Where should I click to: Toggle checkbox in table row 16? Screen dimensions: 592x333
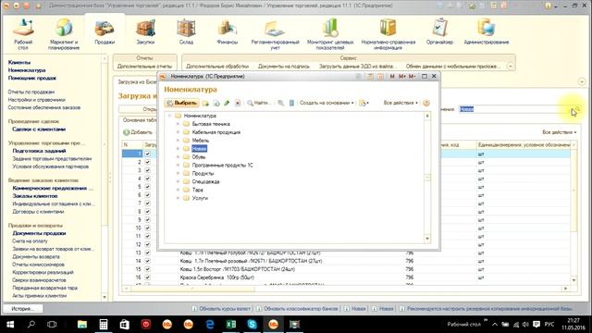click(148, 277)
